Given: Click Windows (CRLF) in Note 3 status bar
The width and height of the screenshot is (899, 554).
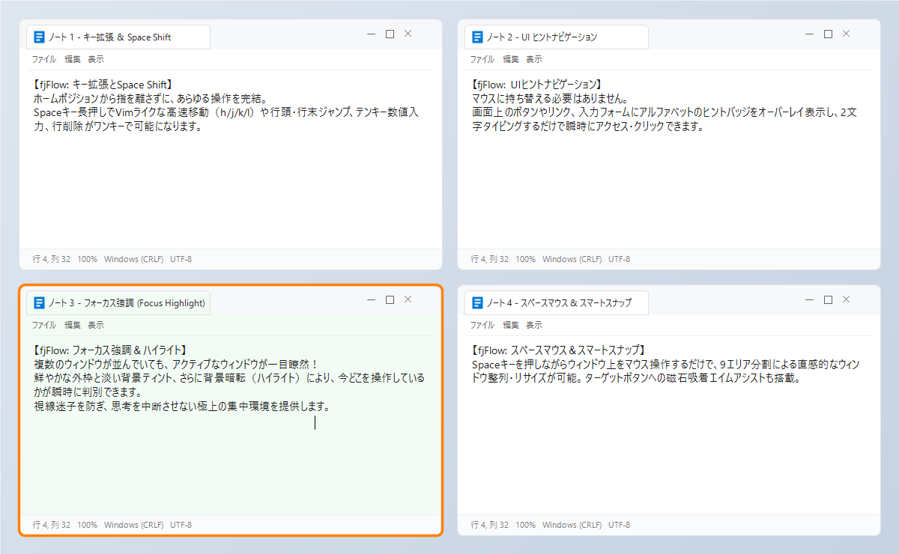Looking at the screenshot, I should click(134, 525).
